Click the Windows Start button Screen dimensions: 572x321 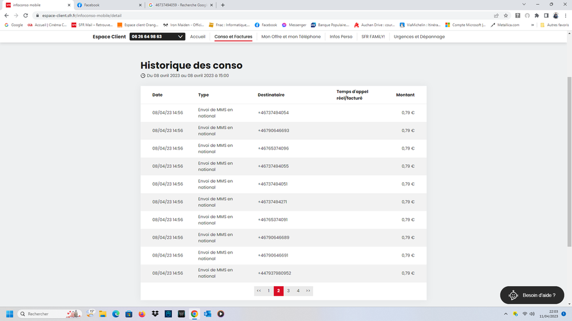point(9,314)
